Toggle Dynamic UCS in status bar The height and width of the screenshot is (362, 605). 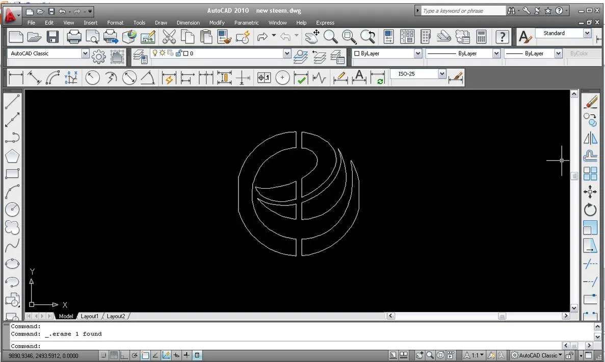coord(166,355)
